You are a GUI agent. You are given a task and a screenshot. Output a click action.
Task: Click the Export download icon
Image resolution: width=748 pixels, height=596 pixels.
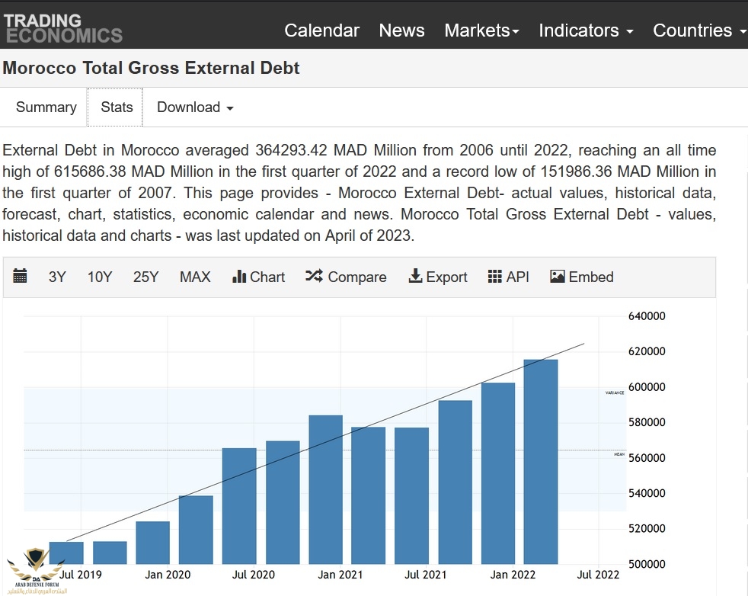click(415, 277)
